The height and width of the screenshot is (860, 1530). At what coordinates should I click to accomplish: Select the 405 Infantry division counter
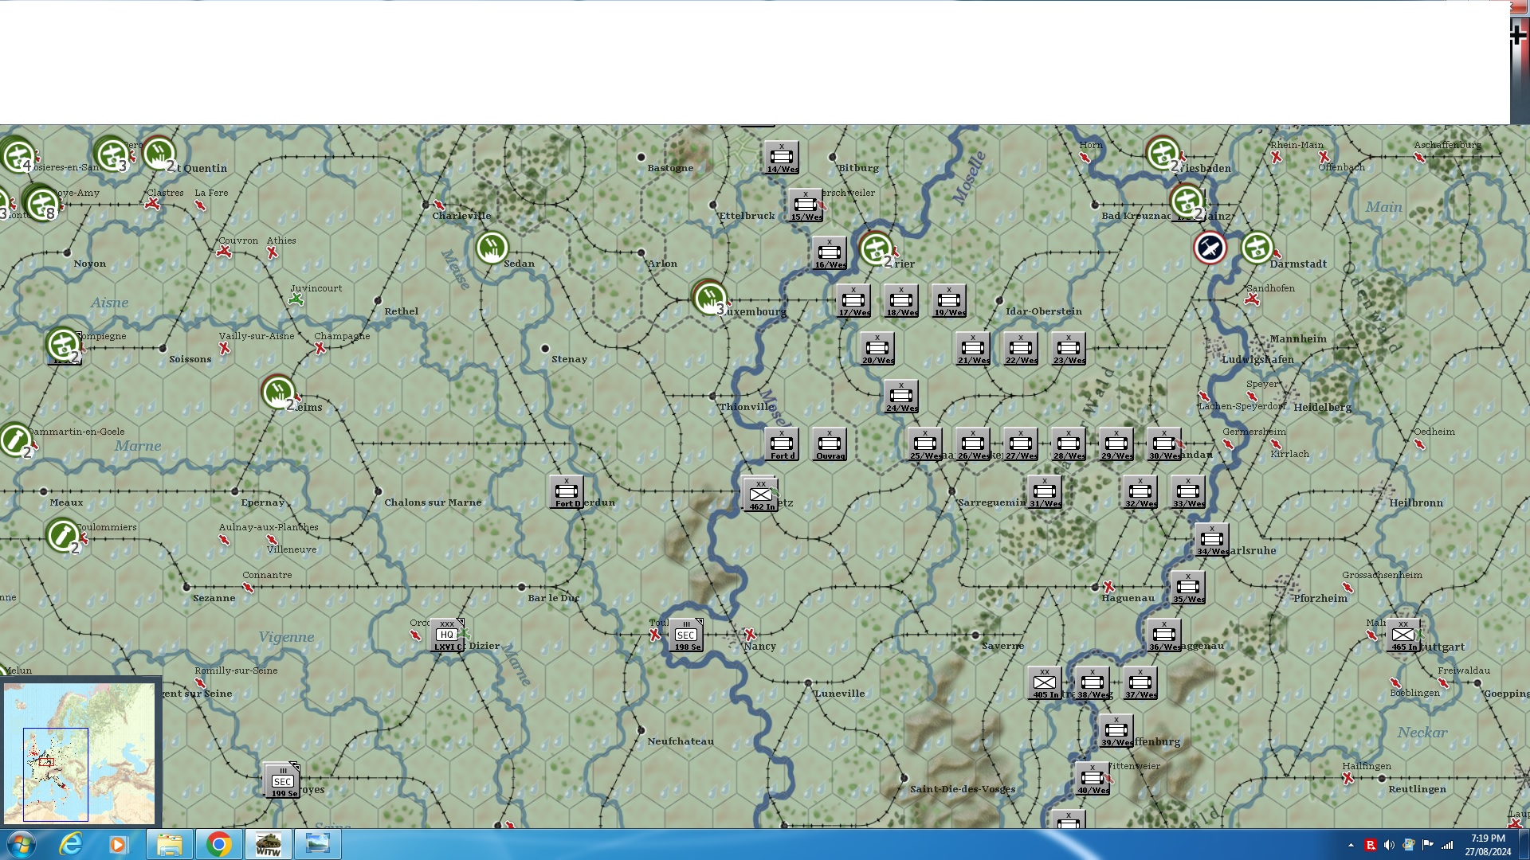[x=1045, y=683]
